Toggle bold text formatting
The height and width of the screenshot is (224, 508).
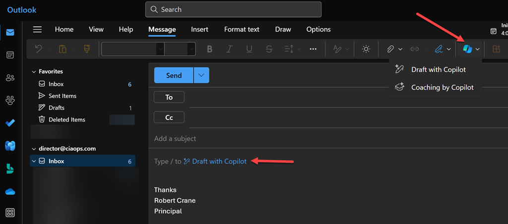click(209, 49)
